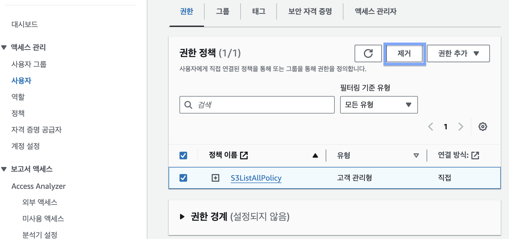Image resolution: width=509 pixels, height=239 pixels.
Task: Click the refresh icon button
Action: (x=368, y=53)
